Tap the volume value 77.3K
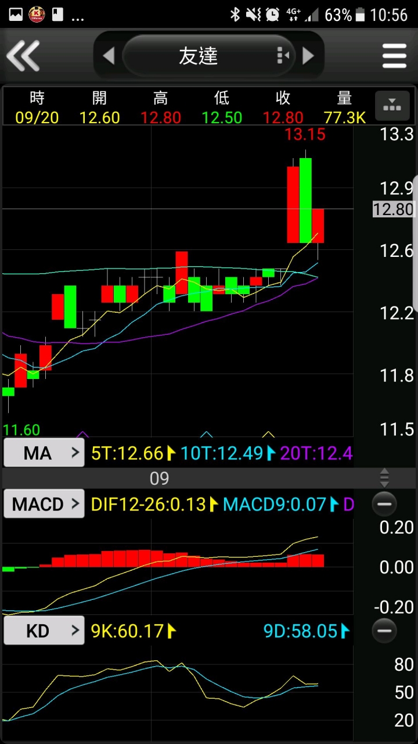 click(x=345, y=117)
